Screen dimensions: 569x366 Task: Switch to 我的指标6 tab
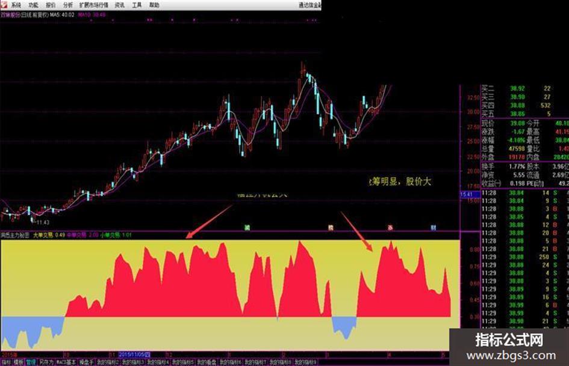click(231, 362)
